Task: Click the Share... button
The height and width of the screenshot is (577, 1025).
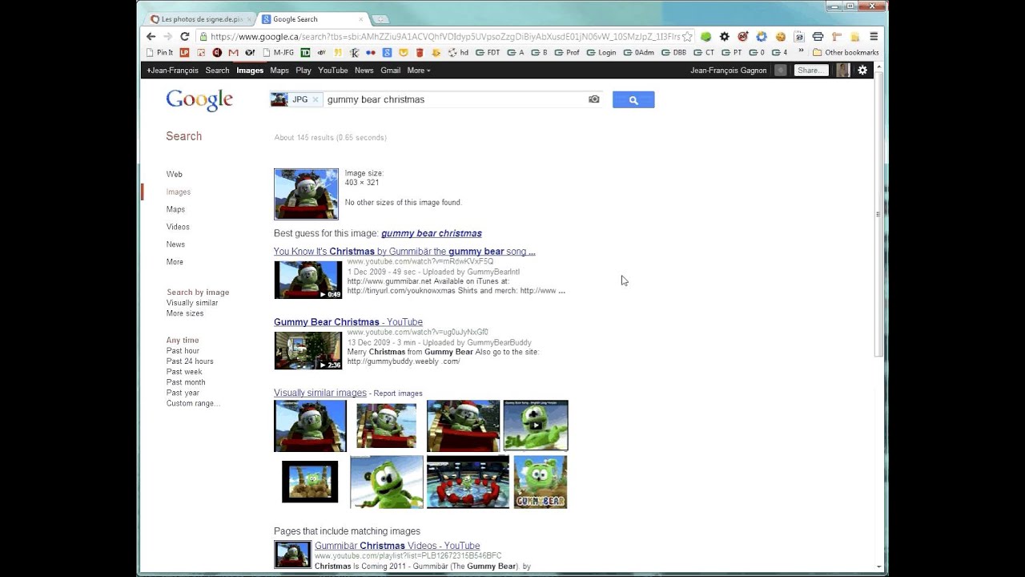Action: pos(811,71)
